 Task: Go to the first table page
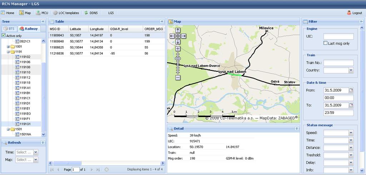tap(52, 169)
